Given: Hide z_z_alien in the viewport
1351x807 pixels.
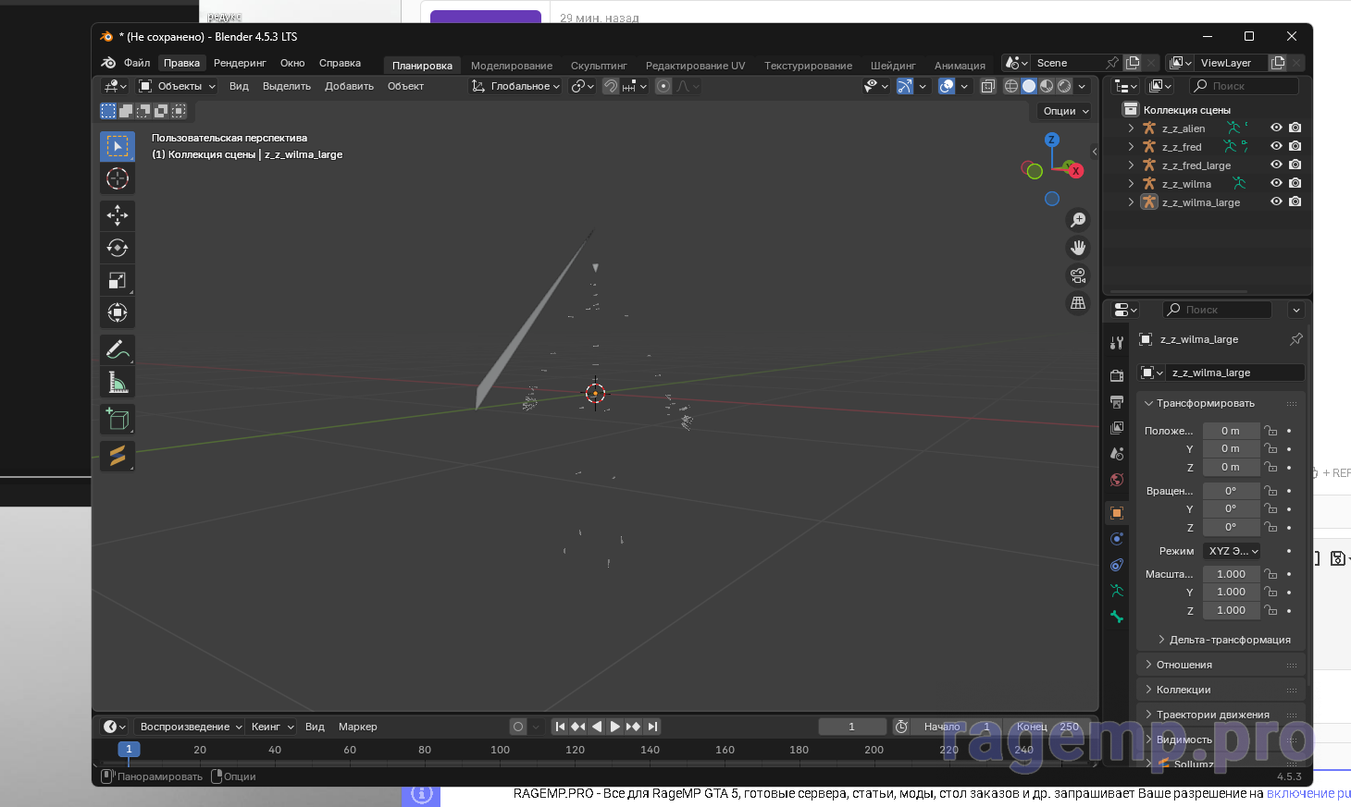Looking at the screenshot, I should click(x=1276, y=128).
